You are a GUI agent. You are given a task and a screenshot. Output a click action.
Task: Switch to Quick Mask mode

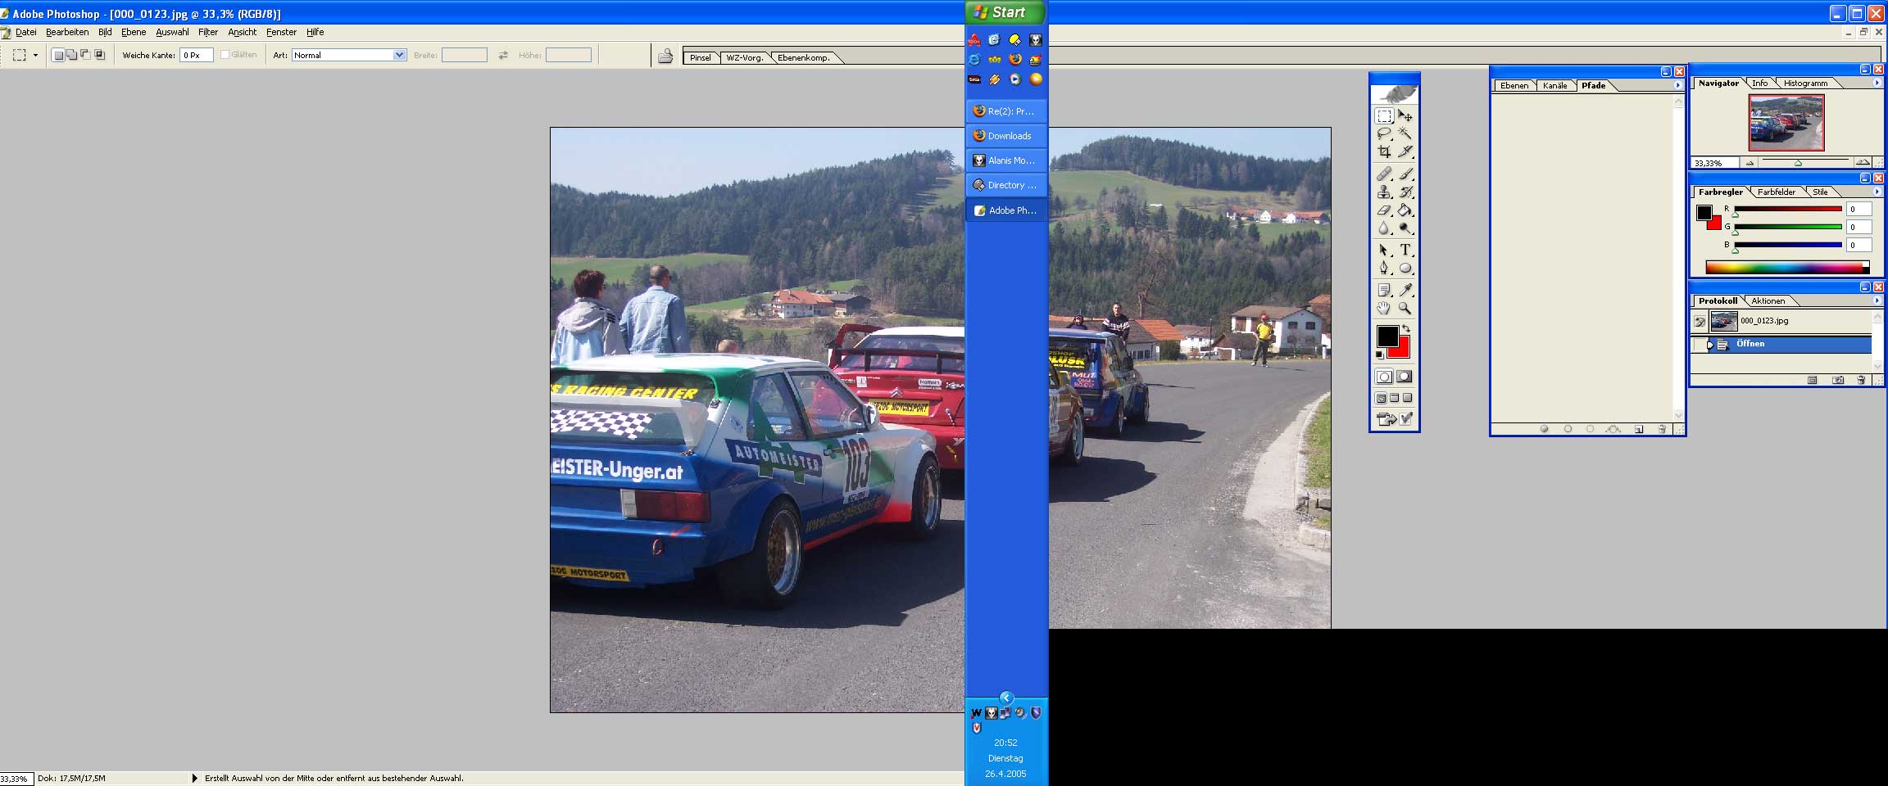point(1405,377)
